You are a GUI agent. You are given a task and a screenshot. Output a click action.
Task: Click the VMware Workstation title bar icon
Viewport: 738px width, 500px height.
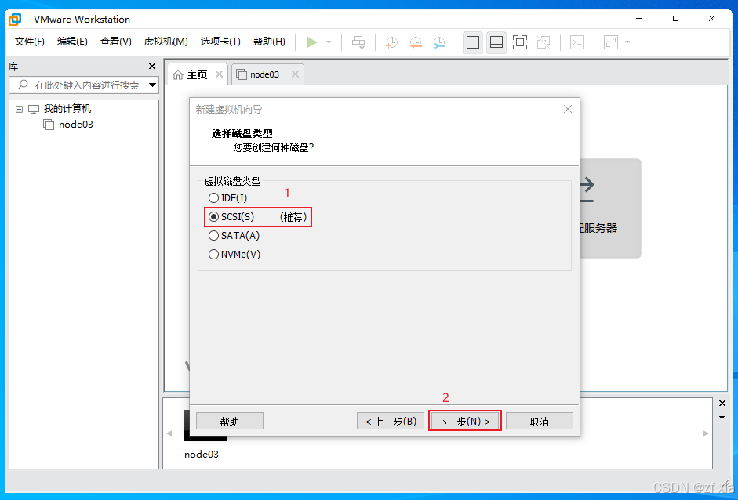(15, 20)
